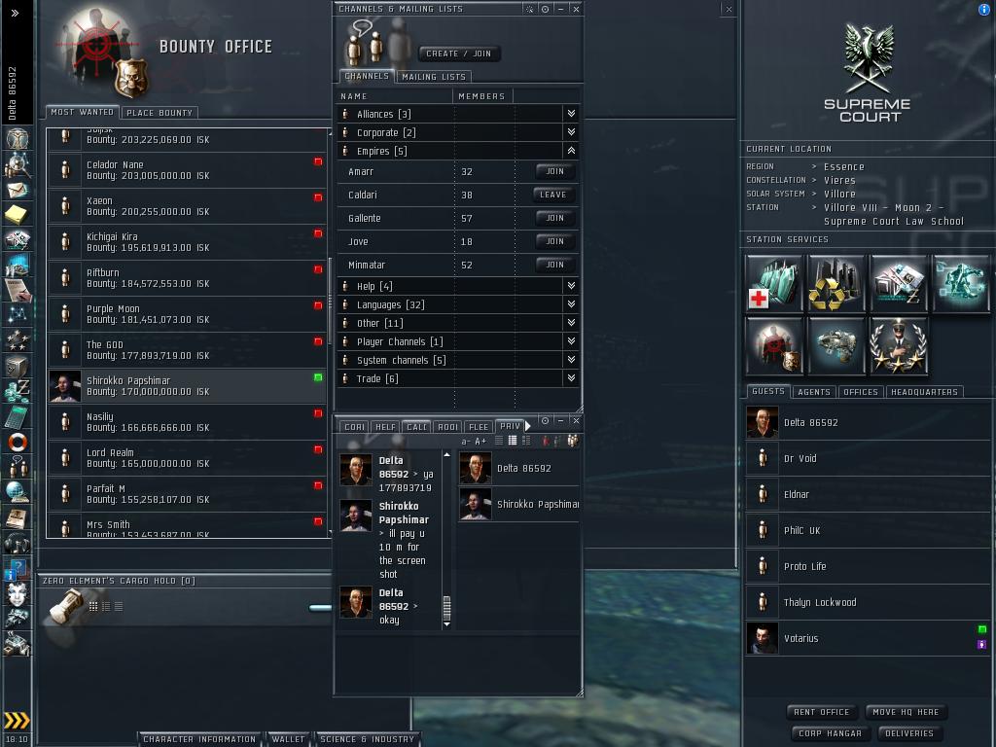Open the calculator icon in the sidebar

click(x=18, y=416)
